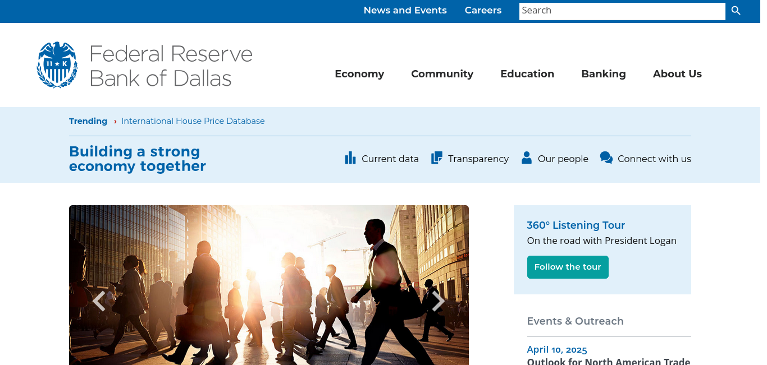Click 'Building a strong economy together' heading
The height and width of the screenshot is (365, 767).
coord(138,159)
